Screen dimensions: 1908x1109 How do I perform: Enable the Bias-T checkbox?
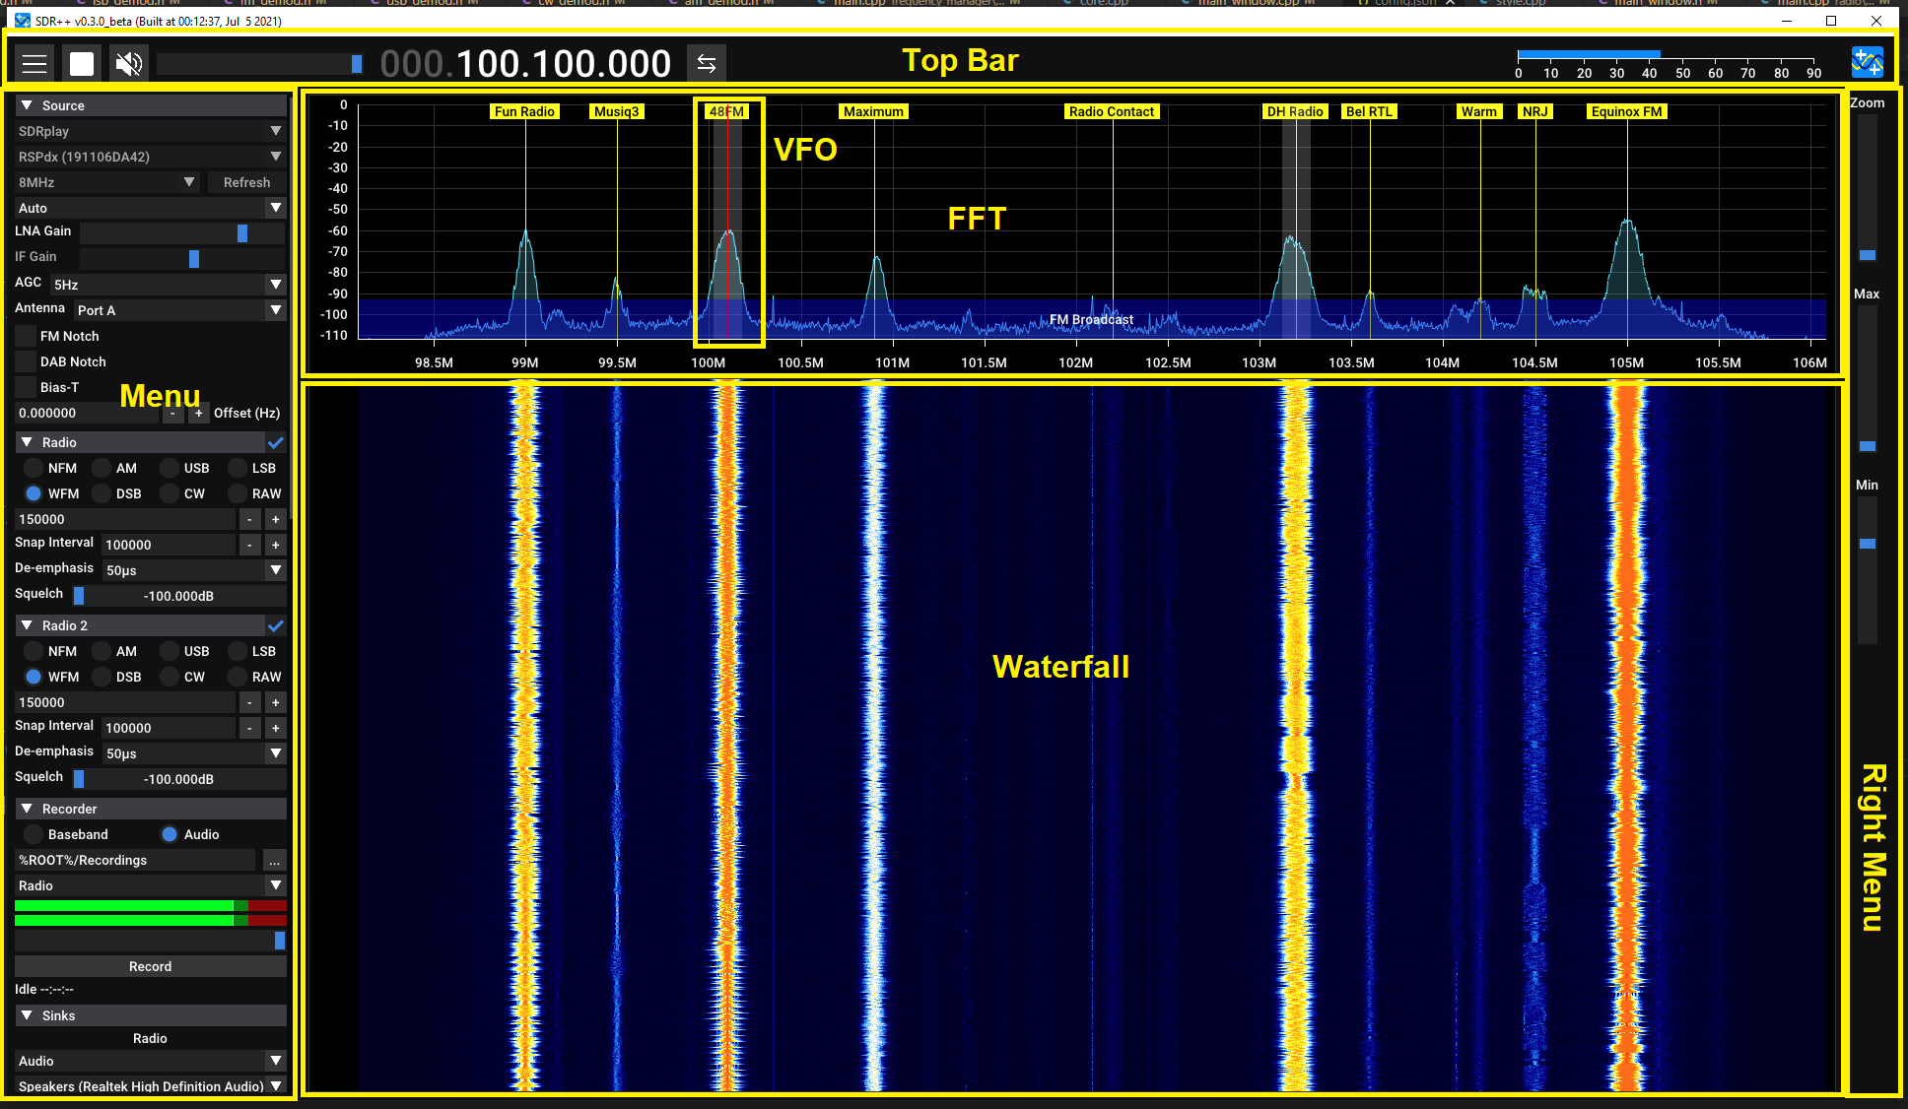coord(26,387)
